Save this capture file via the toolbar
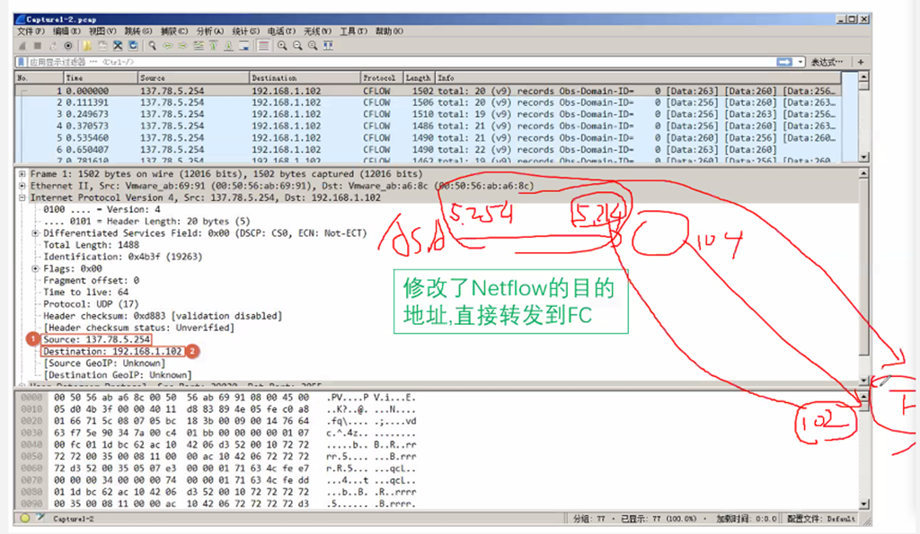Image resolution: width=920 pixels, height=534 pixels. (x=102, y=46)
